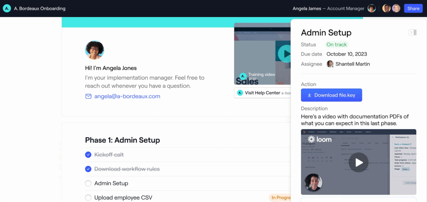Collapse the Admin Setup side panel
The height and width of the screenshot is (202, 427).
(x=412, y=32)
